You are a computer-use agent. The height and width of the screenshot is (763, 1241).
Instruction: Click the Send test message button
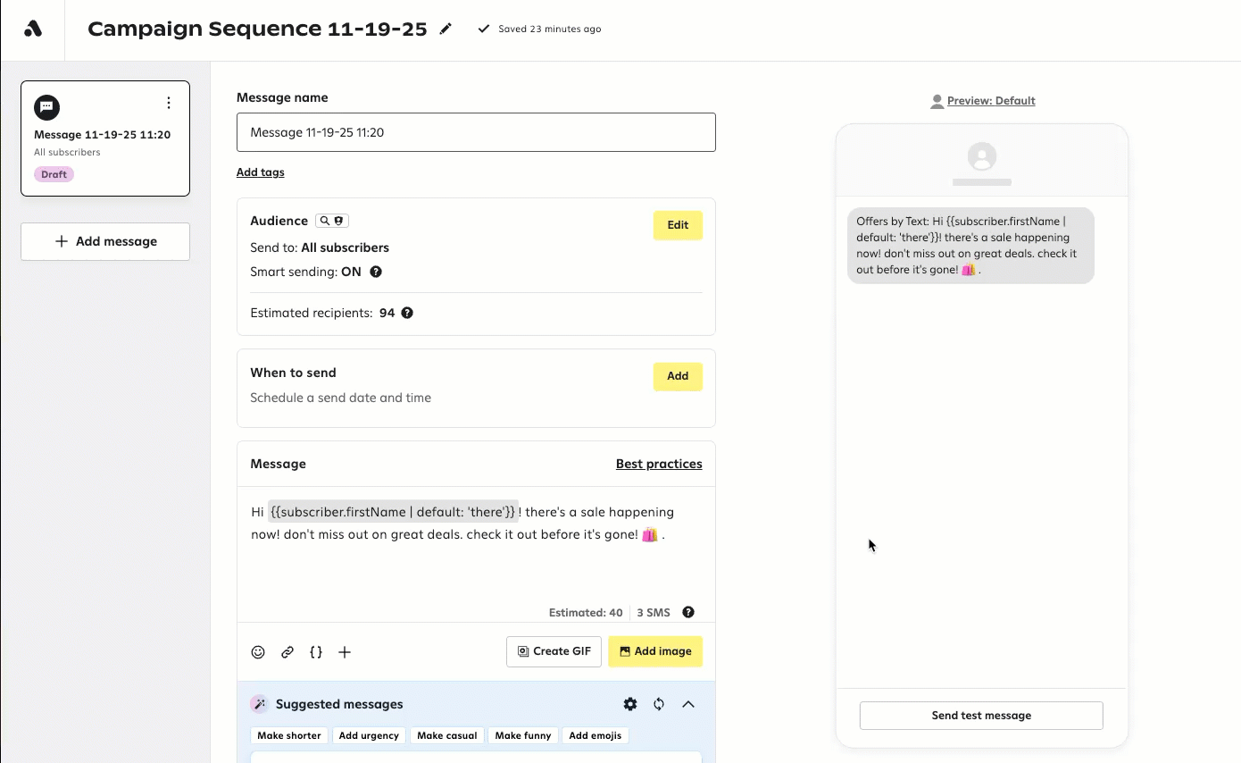(981, 716)
